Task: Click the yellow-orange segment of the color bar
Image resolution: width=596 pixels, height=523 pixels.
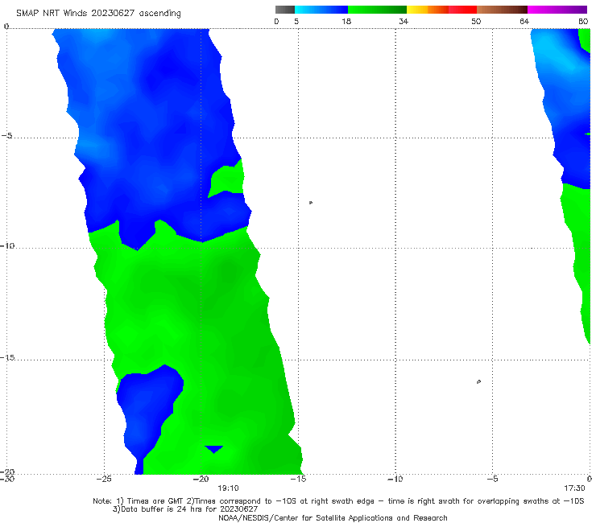Action: coord(427,10)
